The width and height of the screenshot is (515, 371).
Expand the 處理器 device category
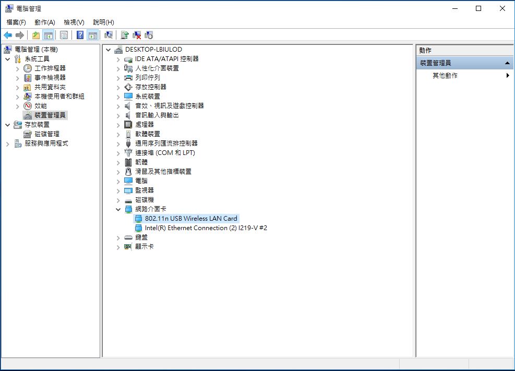(x=118, y=125)
